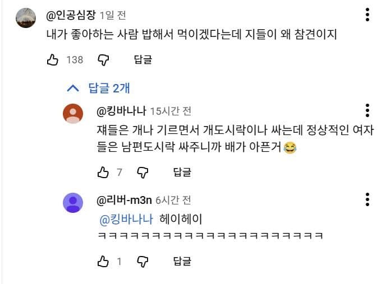386x284 pixels.
Task: Open the @리버-m3n username link
Action: [124, 199]
